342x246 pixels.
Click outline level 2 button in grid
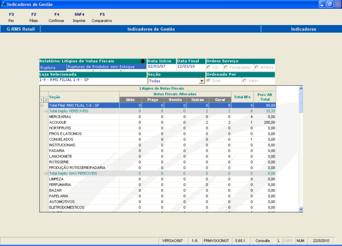click(46, 99)
